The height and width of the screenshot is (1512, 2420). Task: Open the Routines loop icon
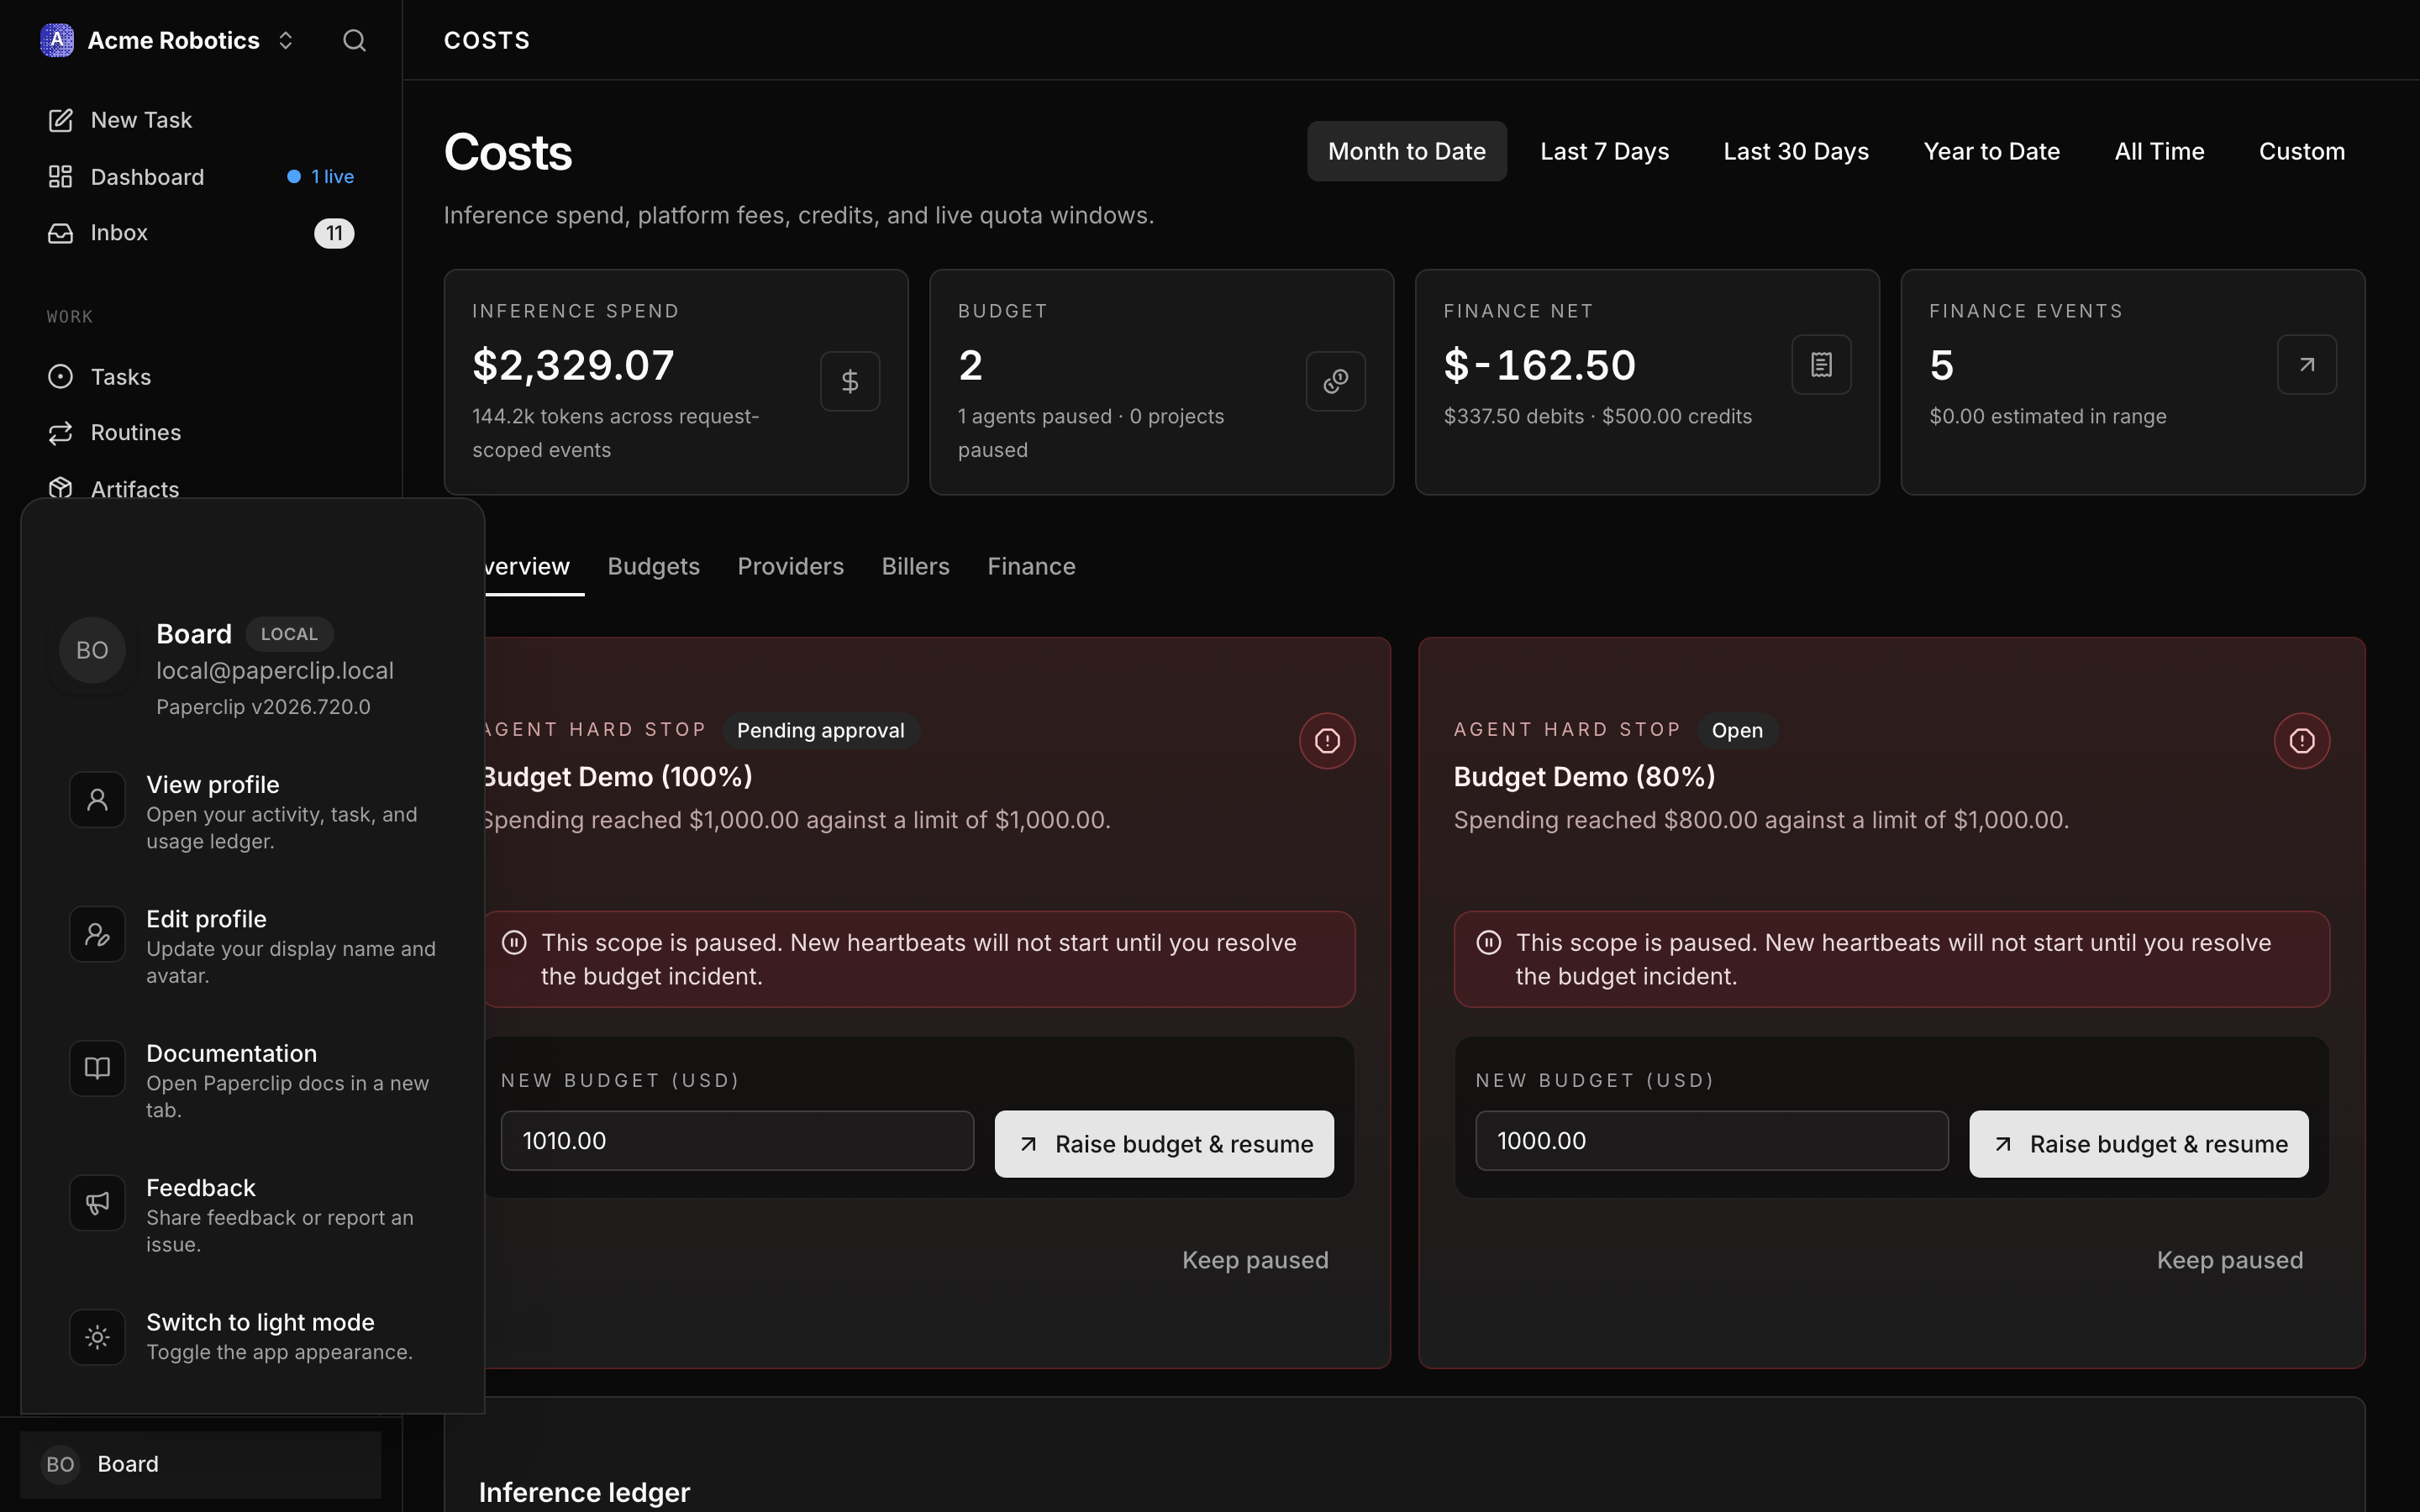[x=61, y=433]
